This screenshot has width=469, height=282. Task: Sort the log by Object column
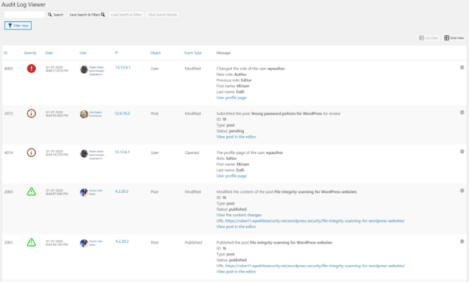tap(156, 53)
